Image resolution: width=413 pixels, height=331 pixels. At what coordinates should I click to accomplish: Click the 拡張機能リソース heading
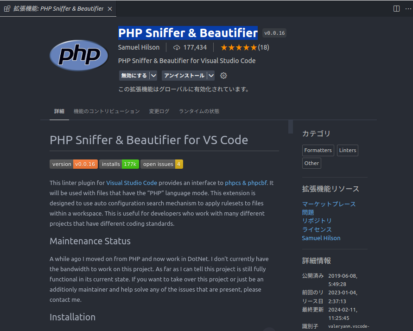pyautogui.click(x=330, y=189)
